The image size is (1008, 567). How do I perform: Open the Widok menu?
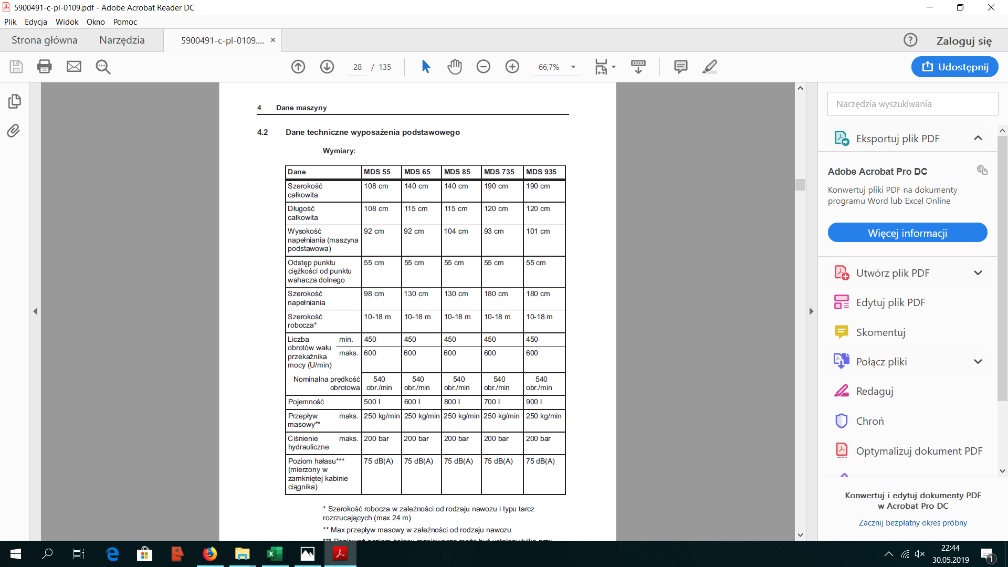click(67, 22)
